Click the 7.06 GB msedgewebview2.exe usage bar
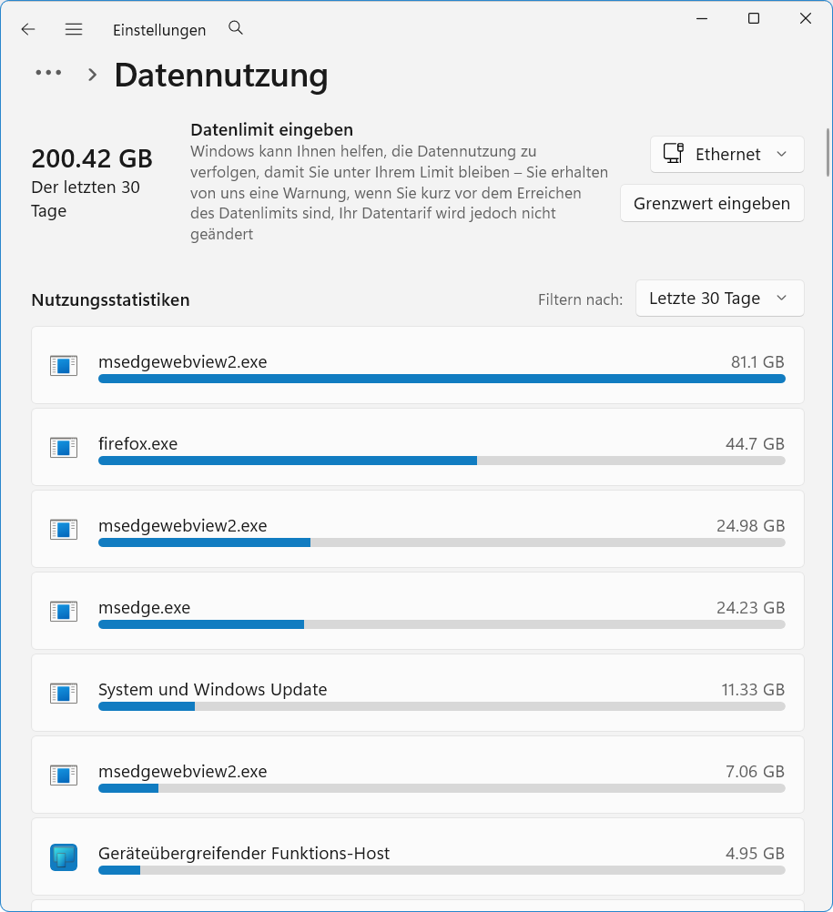Viewport: 833px width, 912px height. [x=442, y=788]
